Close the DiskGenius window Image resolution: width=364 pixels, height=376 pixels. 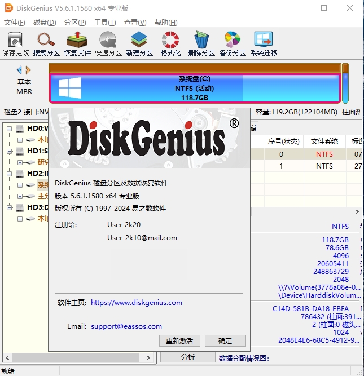[x=350, y=8]
